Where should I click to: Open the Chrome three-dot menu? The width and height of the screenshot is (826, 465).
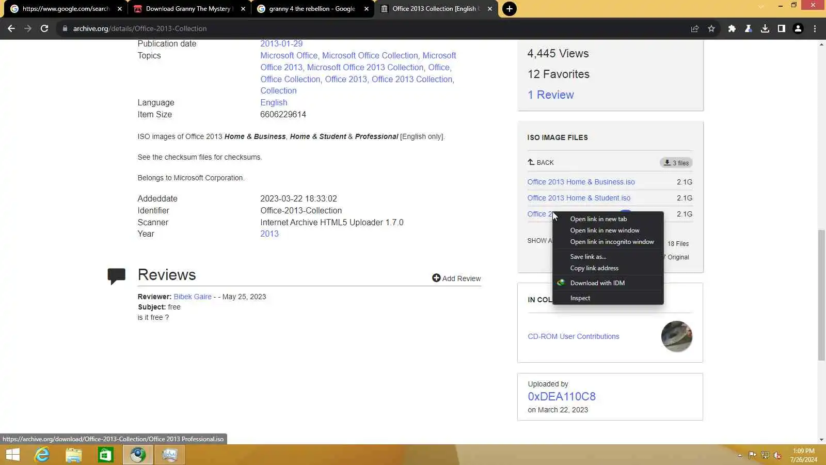click(815, 28)
